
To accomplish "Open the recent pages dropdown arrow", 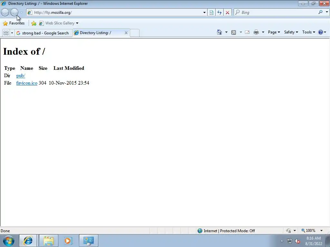I will [22, 13].
